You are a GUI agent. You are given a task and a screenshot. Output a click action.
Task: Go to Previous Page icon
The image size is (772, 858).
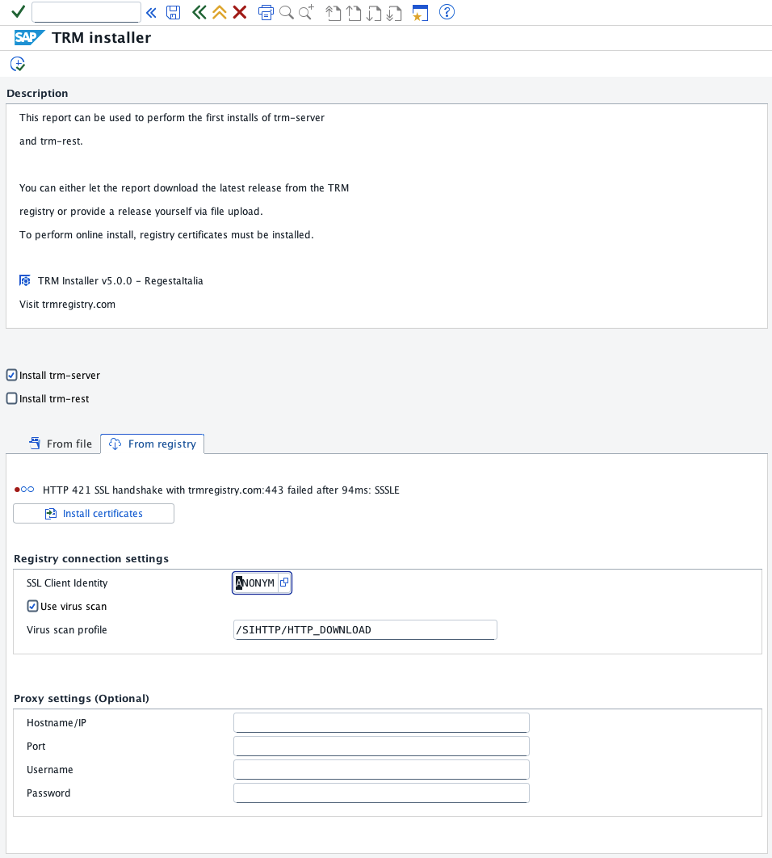pos(354,13)
